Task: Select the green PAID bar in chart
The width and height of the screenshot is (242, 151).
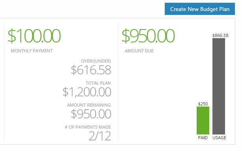Action: pos(203,120)
